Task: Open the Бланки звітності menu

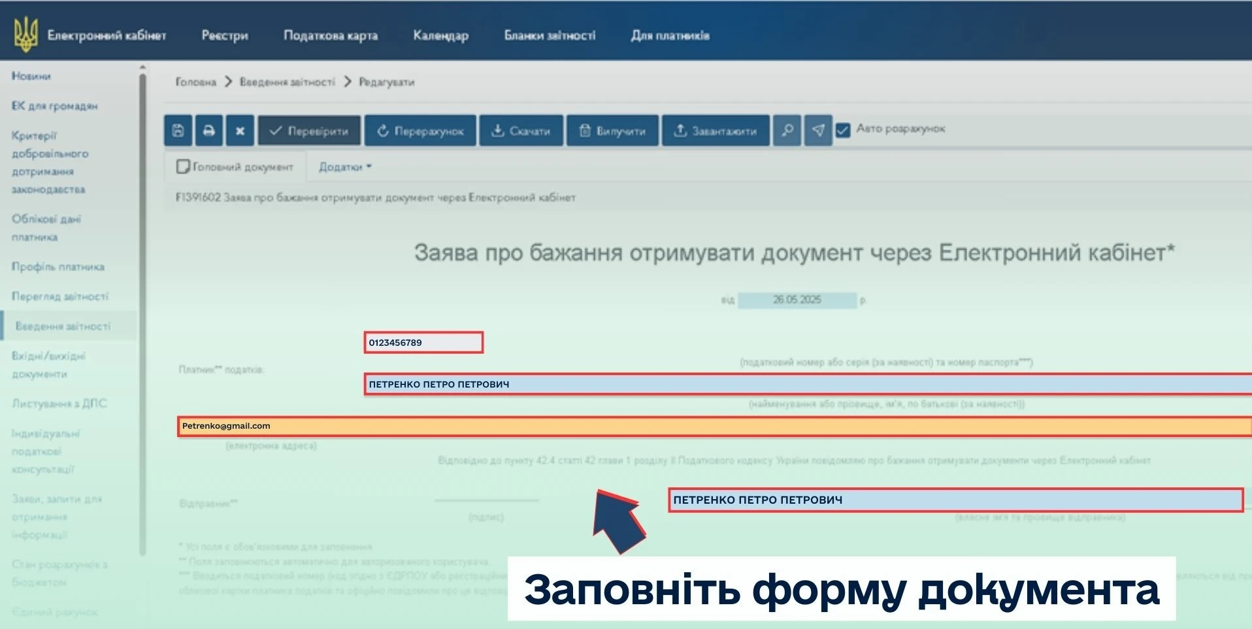Action: click(550, 35)
